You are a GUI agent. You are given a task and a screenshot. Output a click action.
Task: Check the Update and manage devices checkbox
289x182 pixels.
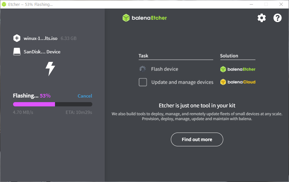143,82
